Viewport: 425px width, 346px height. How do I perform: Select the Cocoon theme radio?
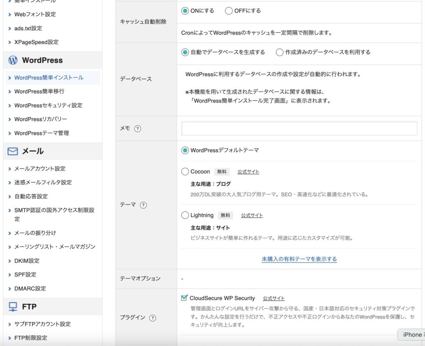(x=185, y=172)
